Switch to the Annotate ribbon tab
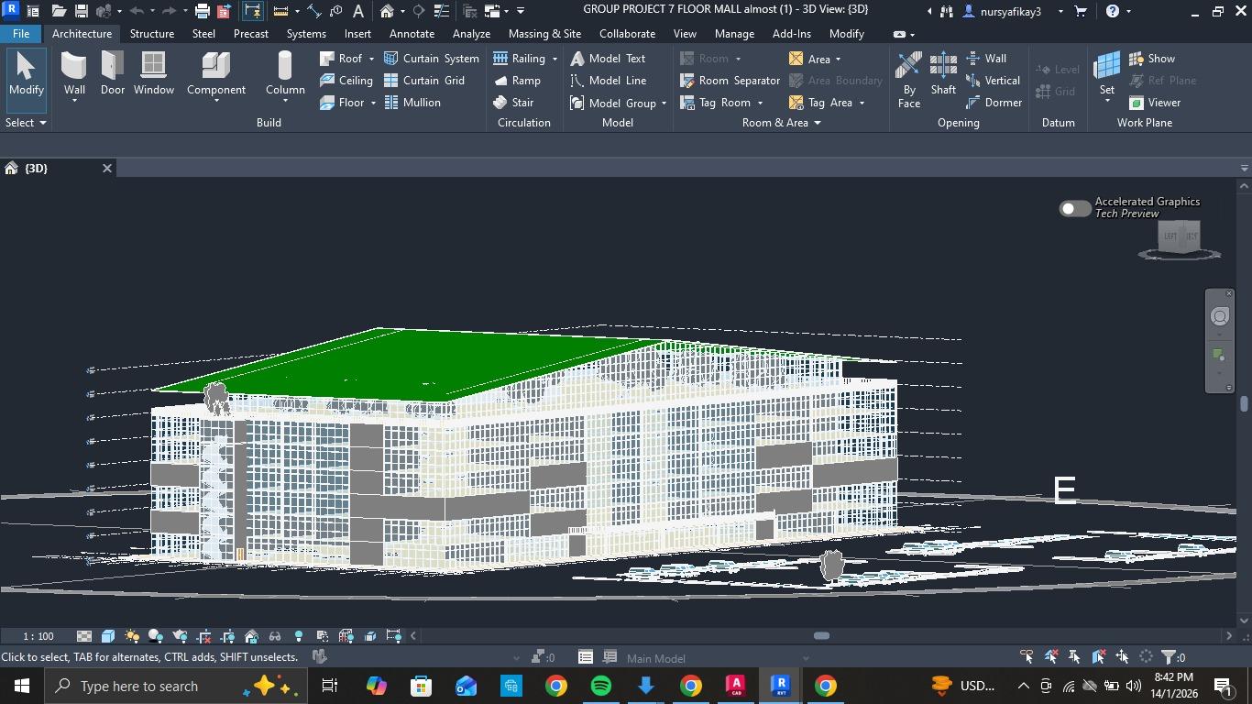The height and width of the screenshot is (704, 1252). point(412,34)
